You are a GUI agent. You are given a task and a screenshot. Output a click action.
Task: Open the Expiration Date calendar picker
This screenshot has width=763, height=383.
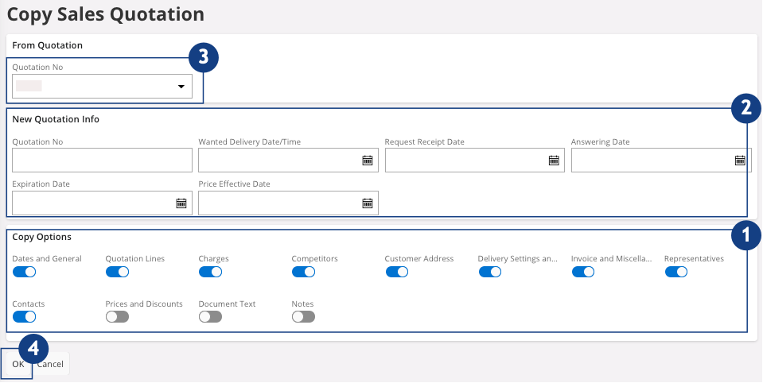(x=181, y=203)
